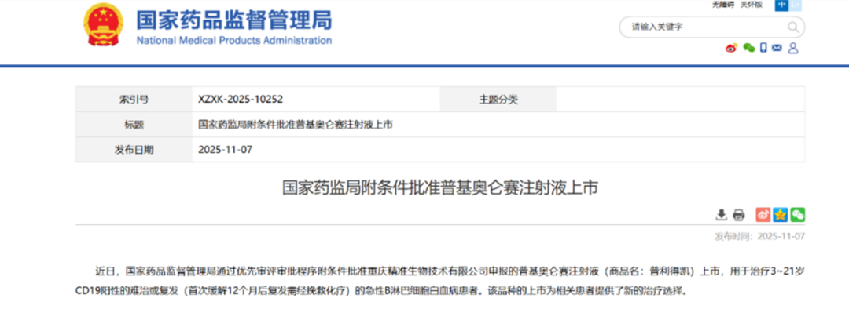This screenshot has height=331, width=849.
Task: Click the 主题分类 label cell
Action: [x=498, y=100]
